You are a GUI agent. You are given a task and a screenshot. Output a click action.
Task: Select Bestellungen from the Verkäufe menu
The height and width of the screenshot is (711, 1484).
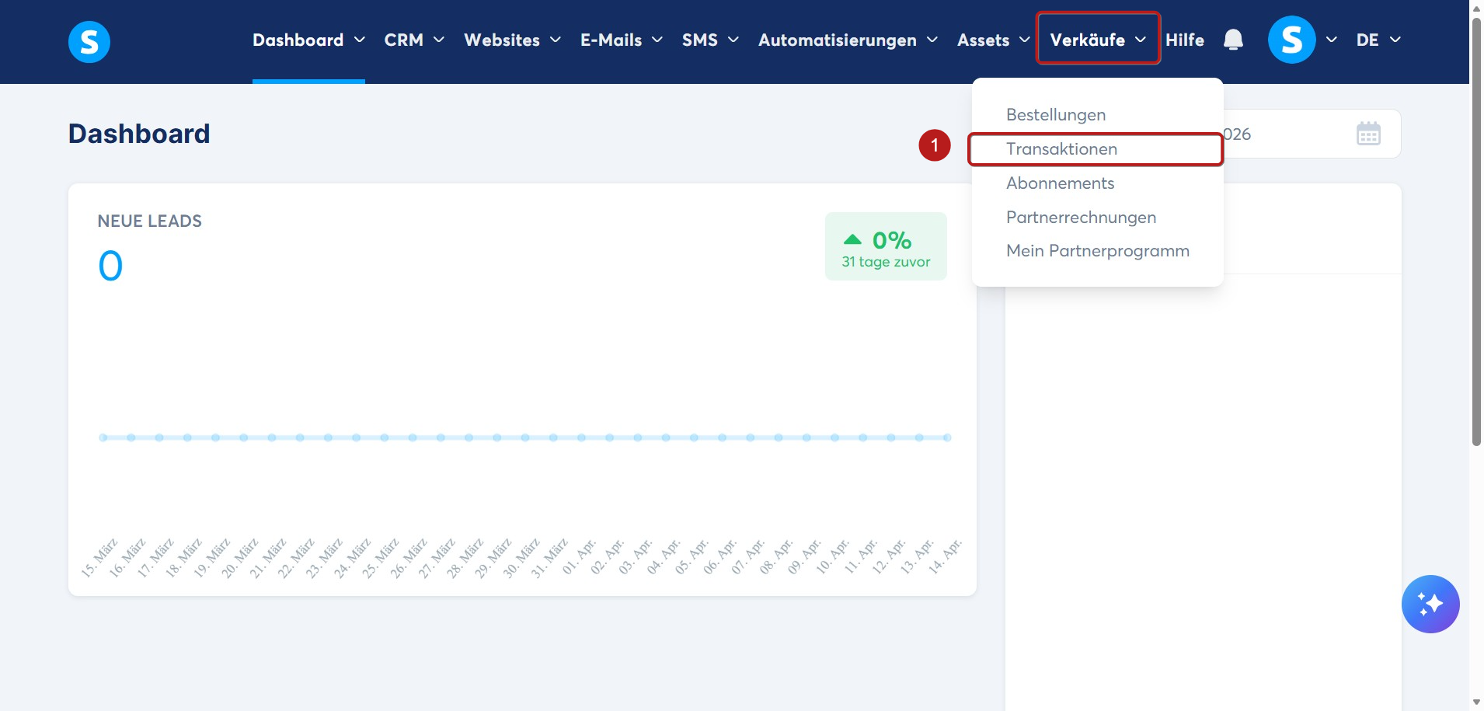click(1056, 115)
